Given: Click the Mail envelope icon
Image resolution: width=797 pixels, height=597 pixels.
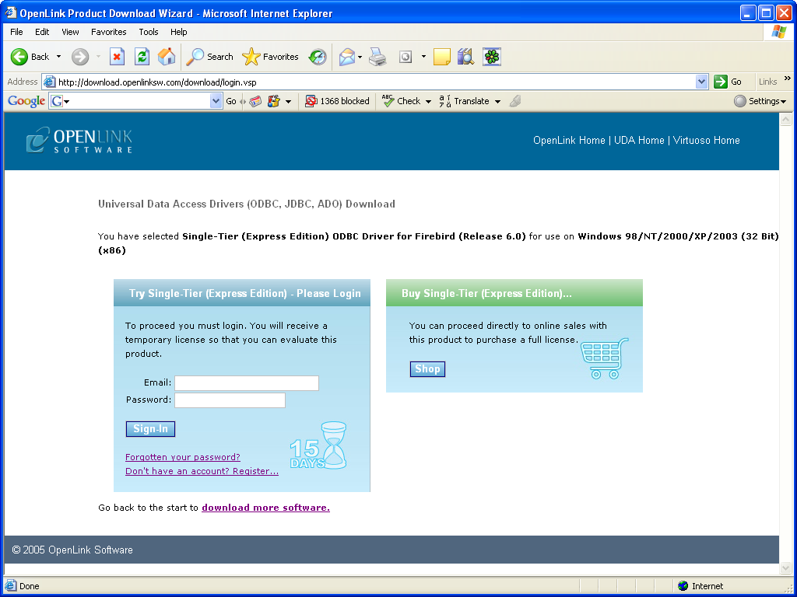Looking at the screenshot, I should pyautogui.click(x=347, y=57).
